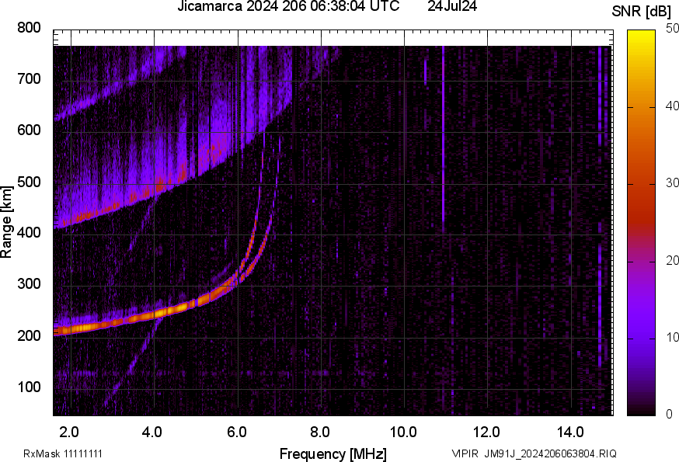Click the "Range [km]" axis label
This screenshot has width=679, height=462.
[6, 222]
